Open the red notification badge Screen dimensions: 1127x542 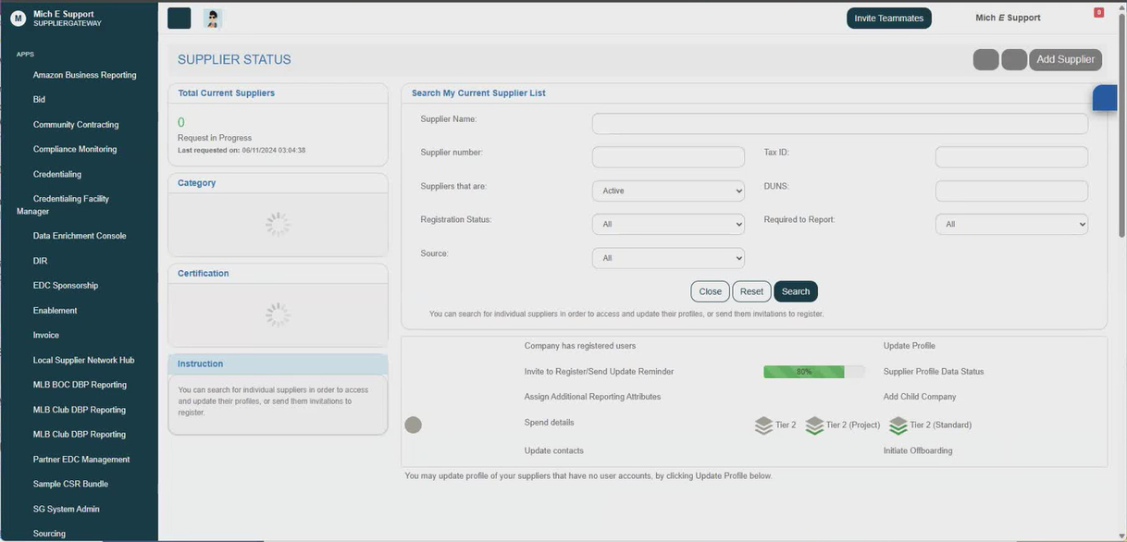1100,11
